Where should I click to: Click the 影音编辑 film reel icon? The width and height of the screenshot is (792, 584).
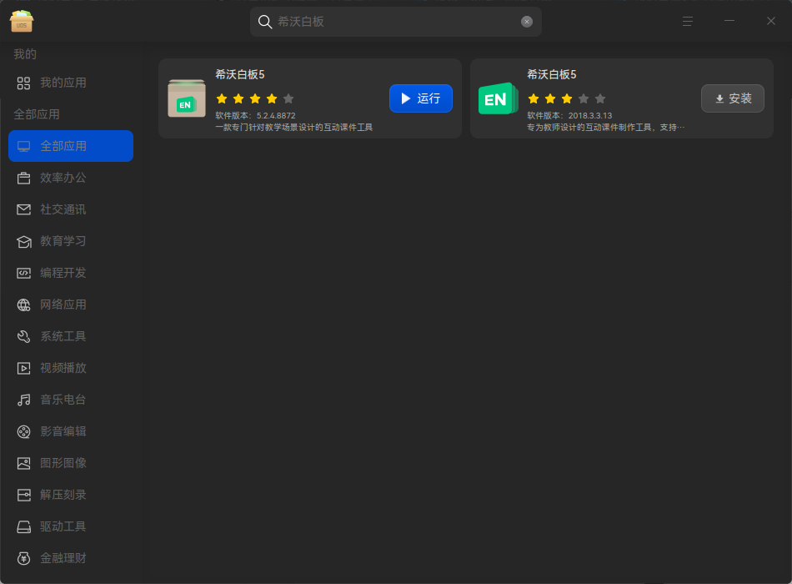click(x=23, y=431)
